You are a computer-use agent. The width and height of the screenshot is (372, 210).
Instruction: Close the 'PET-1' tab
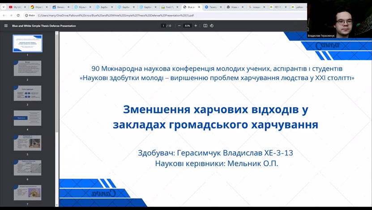pos(286,7)
